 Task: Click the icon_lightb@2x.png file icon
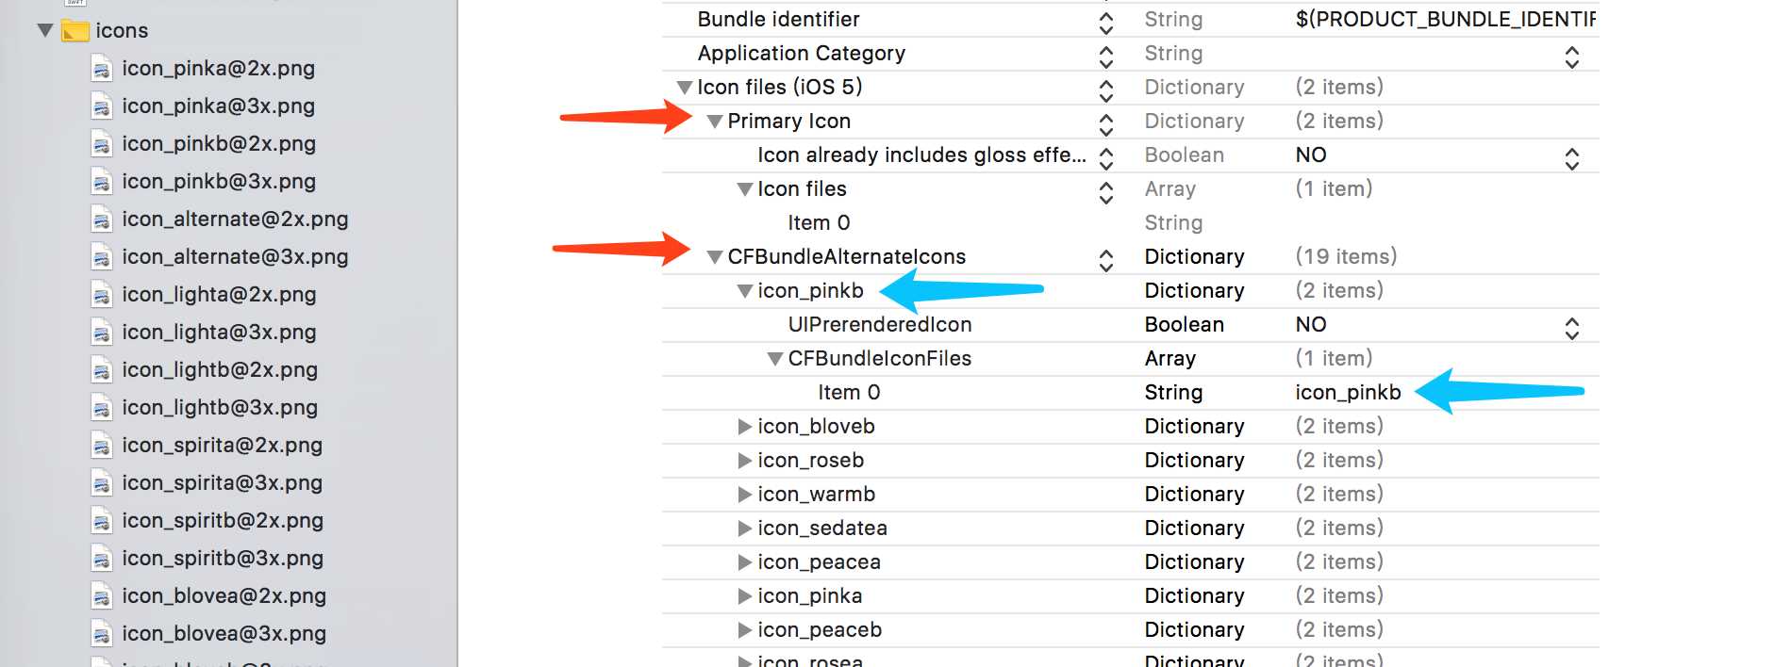click(x=102, y=370)
